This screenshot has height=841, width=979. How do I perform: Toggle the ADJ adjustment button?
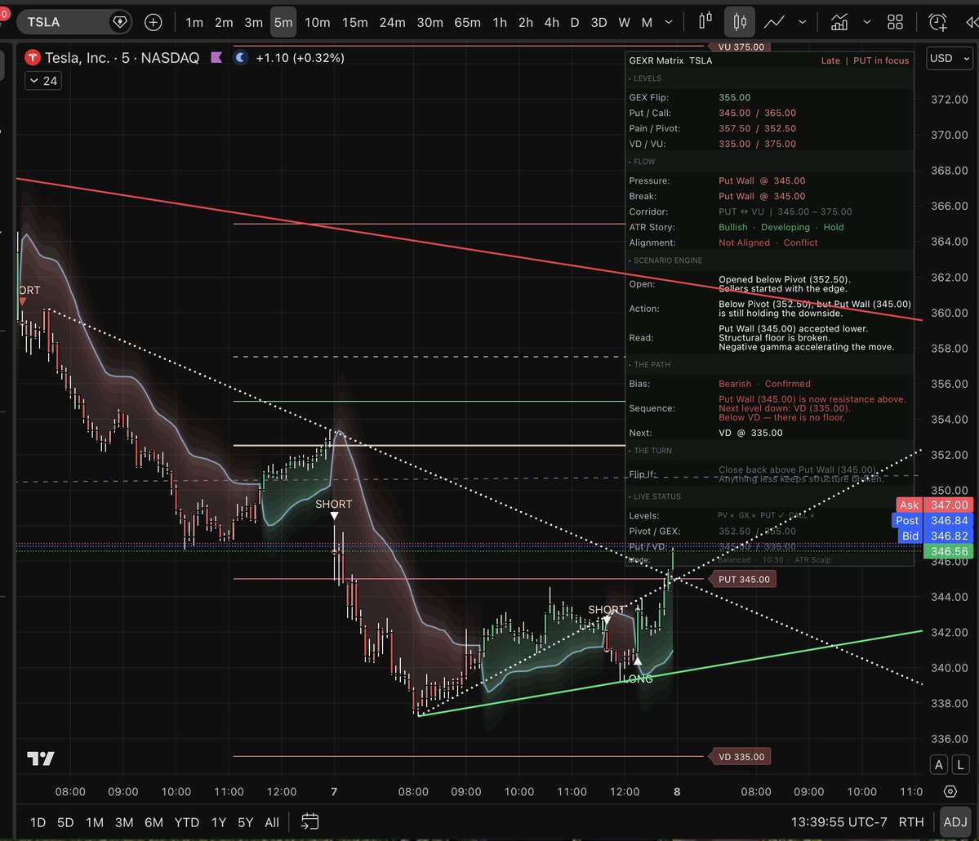(955, 822)
